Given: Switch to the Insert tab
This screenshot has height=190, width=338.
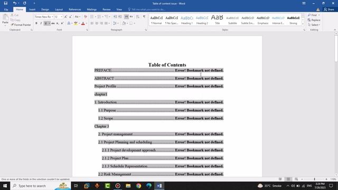Looking at the screenshot, I should tap(32, 9).
